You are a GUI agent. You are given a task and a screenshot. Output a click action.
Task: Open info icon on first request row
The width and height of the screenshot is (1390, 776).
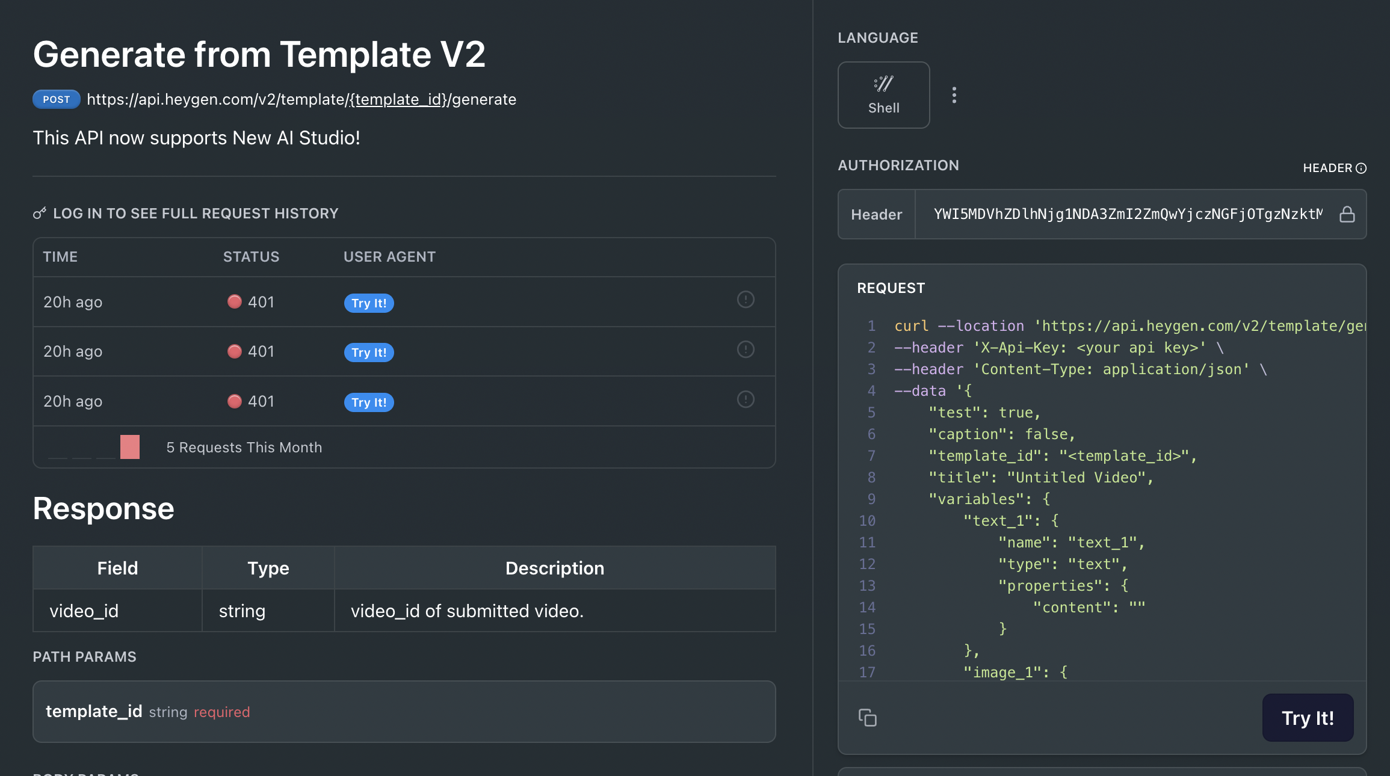coord(746,300)
